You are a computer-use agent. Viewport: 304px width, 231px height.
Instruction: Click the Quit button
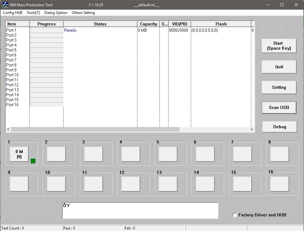coord(279,67)
